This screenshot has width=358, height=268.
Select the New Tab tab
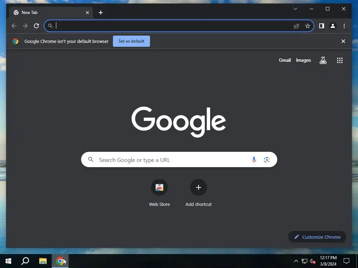51,13
